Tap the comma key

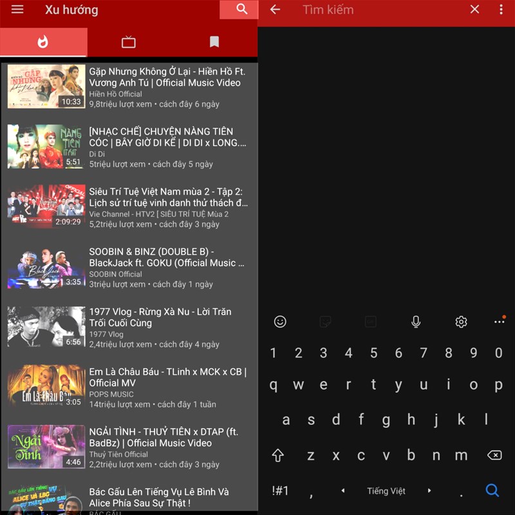(x=311, y=494)
